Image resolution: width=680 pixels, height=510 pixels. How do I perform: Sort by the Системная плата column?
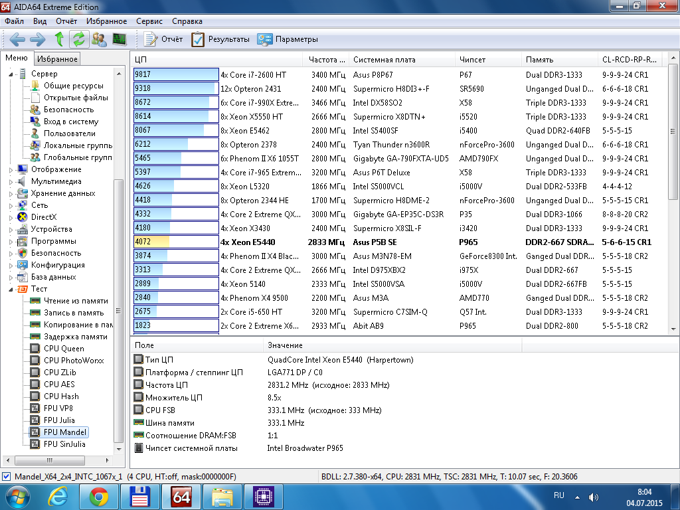(x=402, y=59)
